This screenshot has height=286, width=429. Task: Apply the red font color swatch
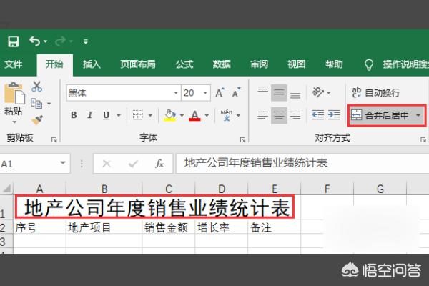[194, 115]
